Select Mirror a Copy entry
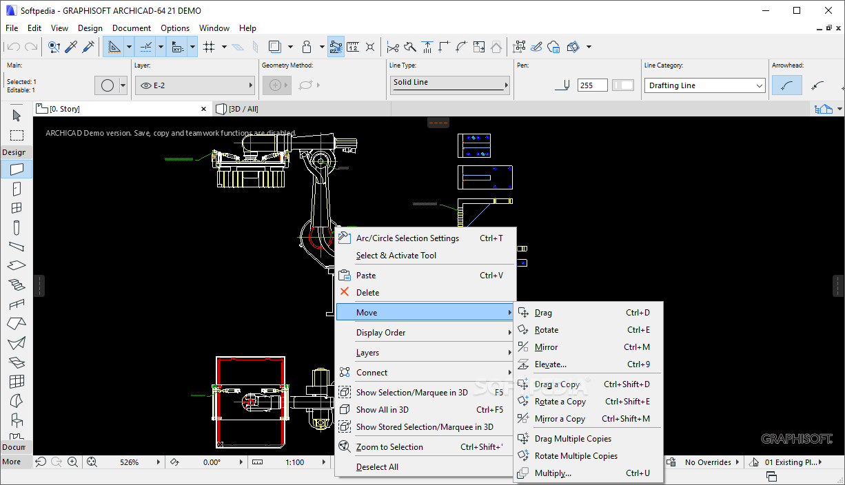Image resolution: width=845 pixels, height=485 pixels. coord(589,419)
